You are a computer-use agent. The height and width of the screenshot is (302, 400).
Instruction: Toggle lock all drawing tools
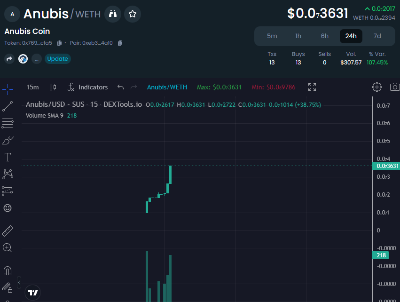8,287
